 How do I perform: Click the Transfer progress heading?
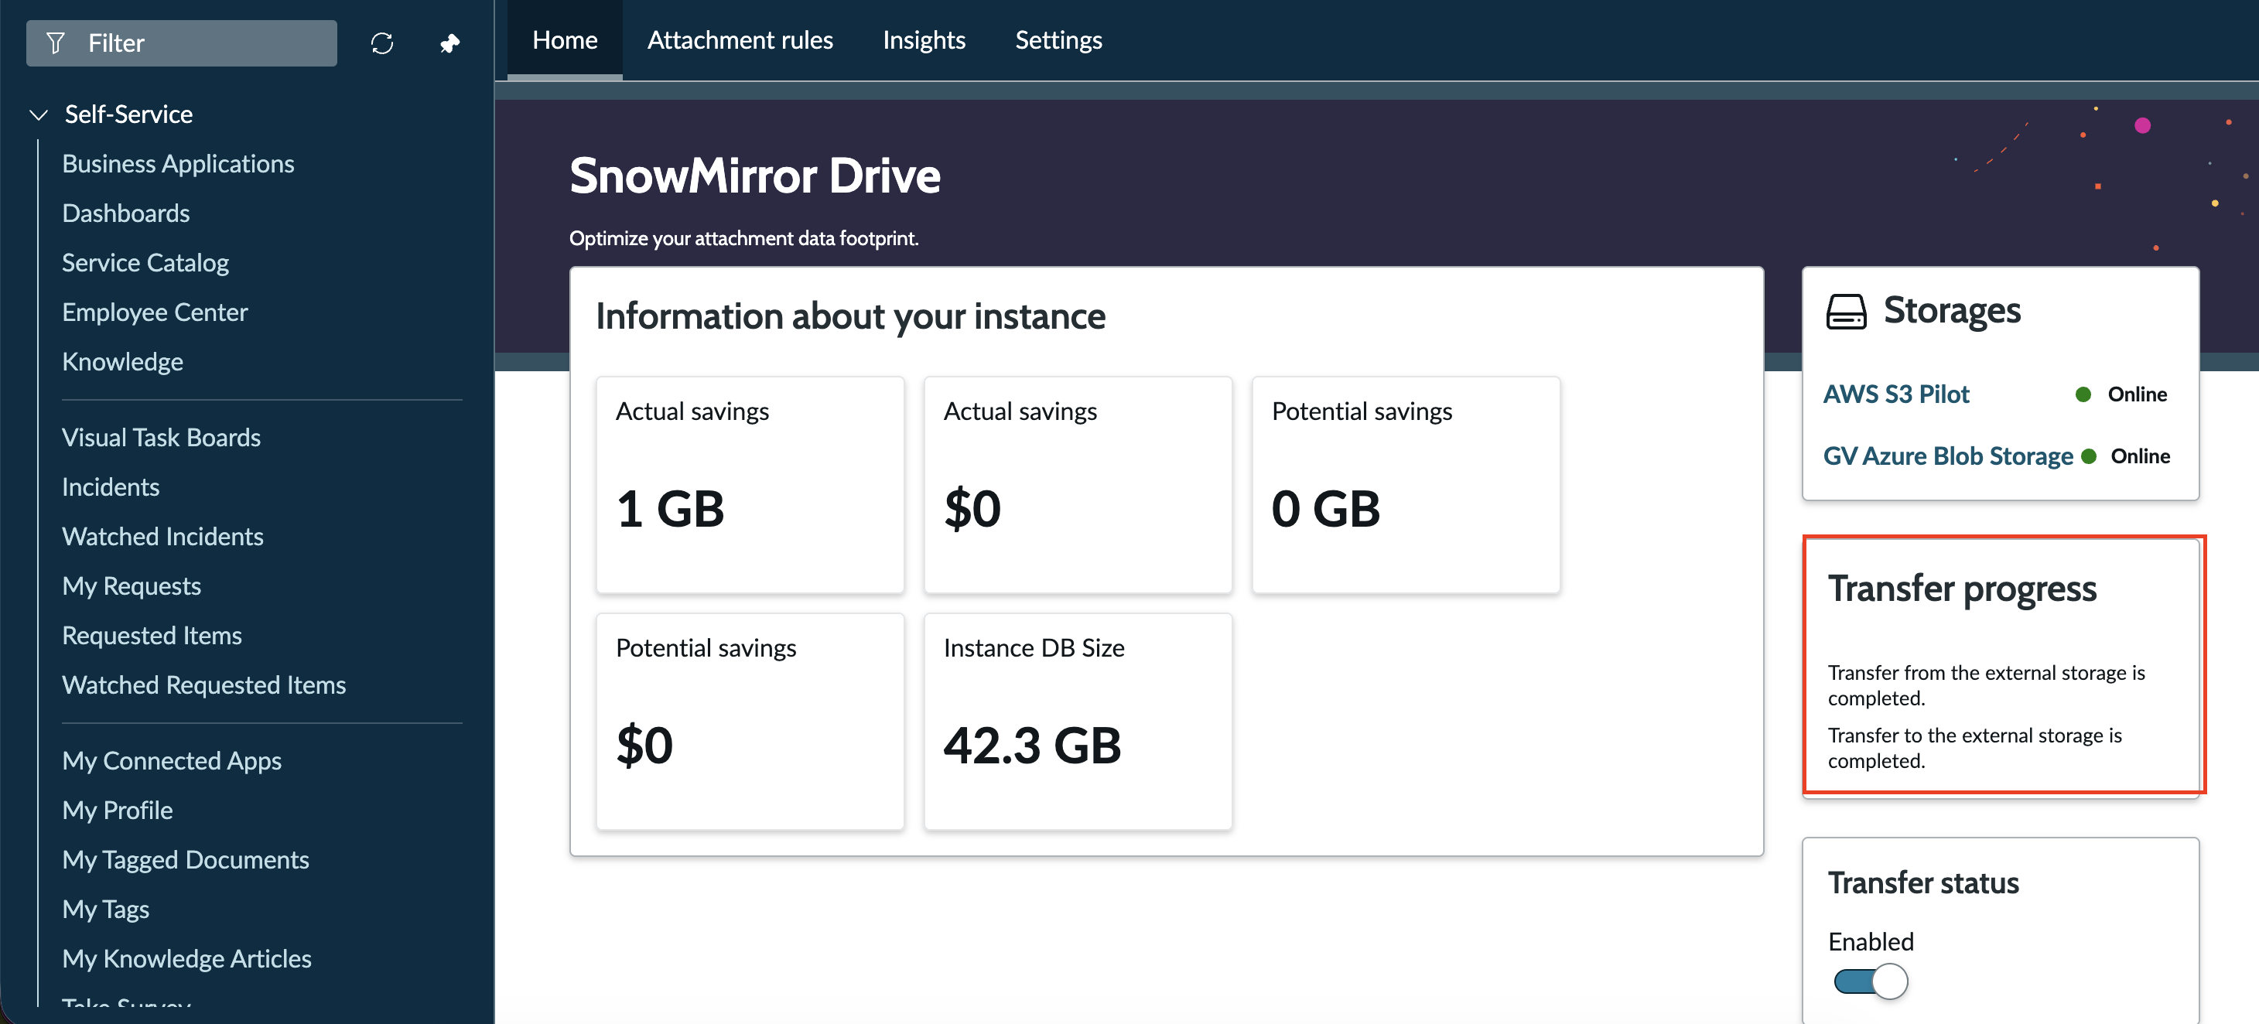[1962, 589]
